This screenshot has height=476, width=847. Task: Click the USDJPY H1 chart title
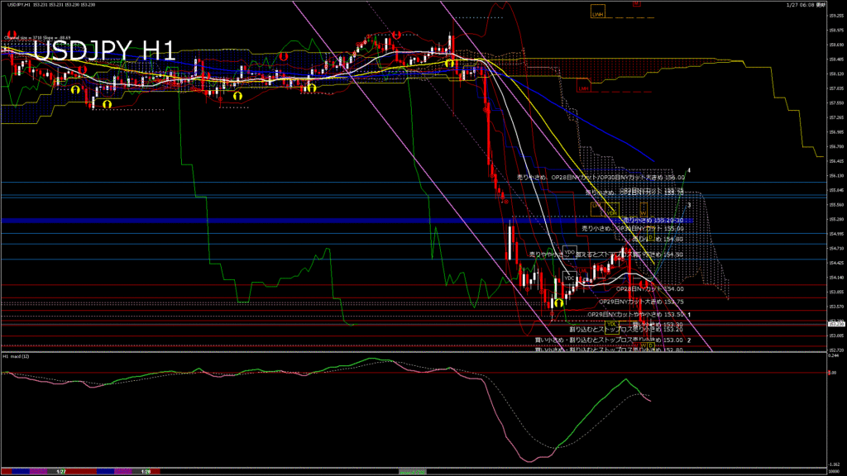click(x=103, y=51)
